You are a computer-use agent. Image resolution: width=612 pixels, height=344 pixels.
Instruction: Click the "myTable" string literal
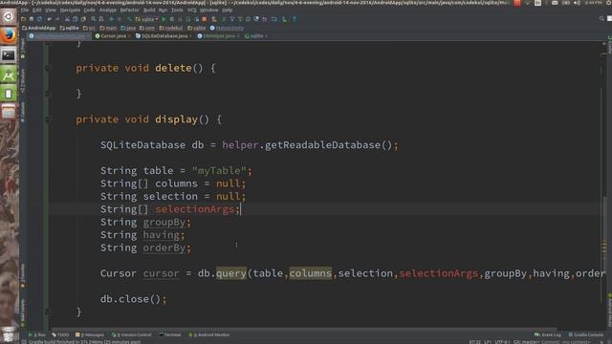[219, 171]
